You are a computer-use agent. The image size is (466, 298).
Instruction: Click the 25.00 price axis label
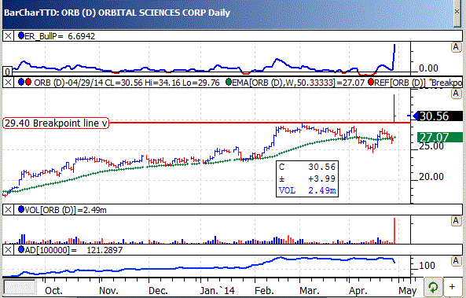[431, 146]
